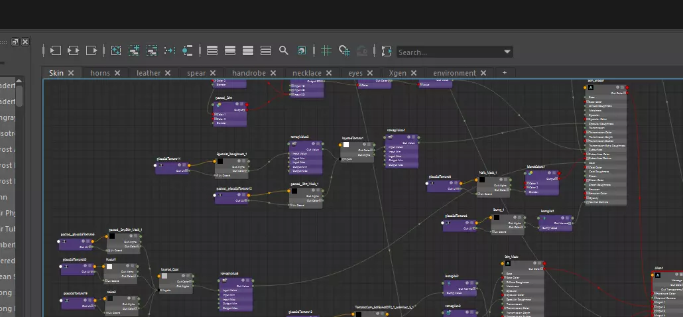The width and height of the screenshot is (683, 317).
Task: Select the pasted_Dirt blend node header
Action: [x=230, y=105]
